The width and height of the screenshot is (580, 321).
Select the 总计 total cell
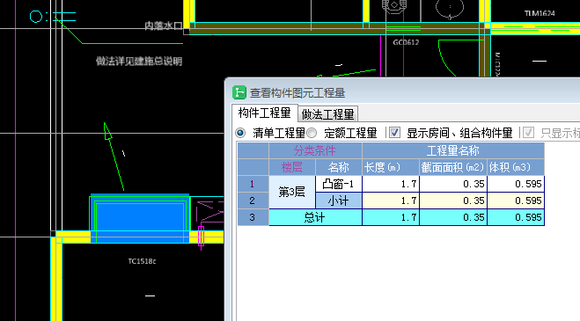[x=315, y=217]
